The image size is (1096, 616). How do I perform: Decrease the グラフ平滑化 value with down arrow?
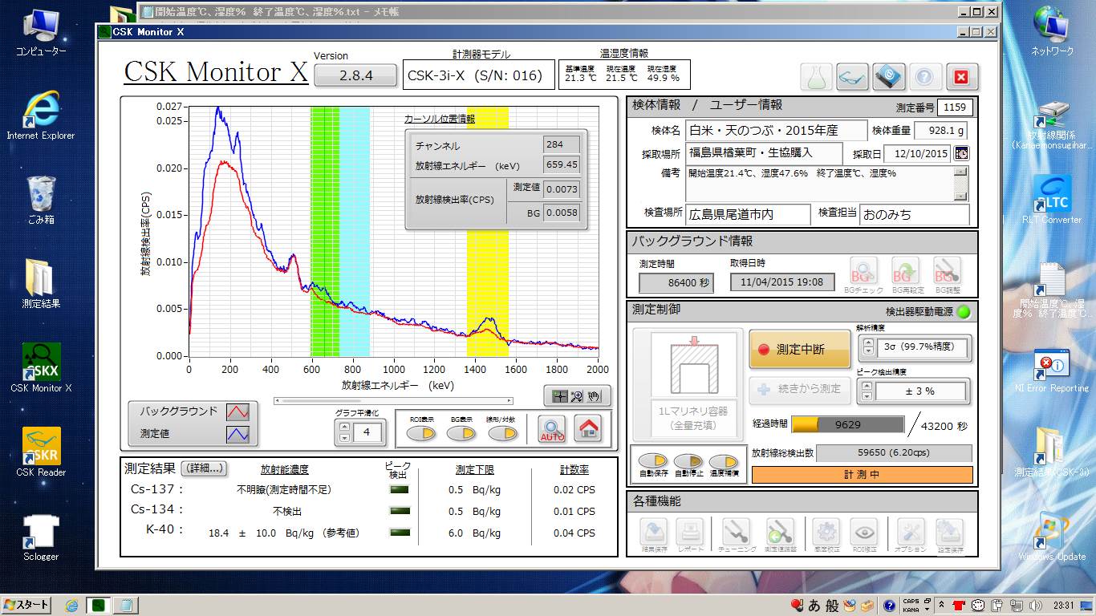345,438
